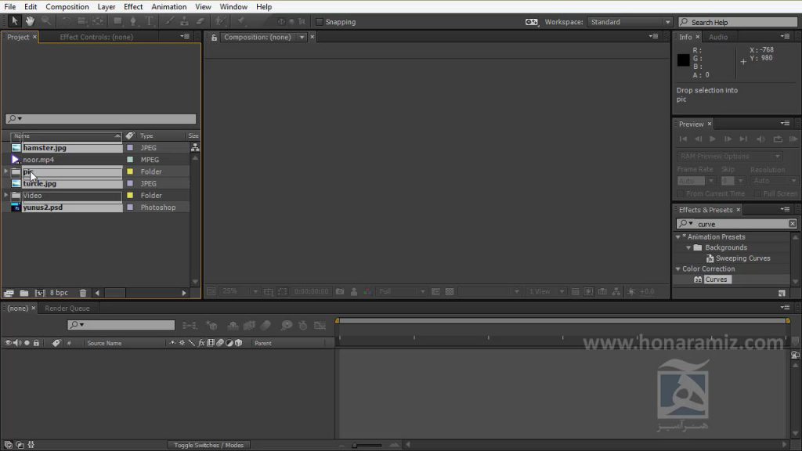Click the new folder icon in Project panel
Image resolution: width=802 pixels, height=451 pixels.
24,293
